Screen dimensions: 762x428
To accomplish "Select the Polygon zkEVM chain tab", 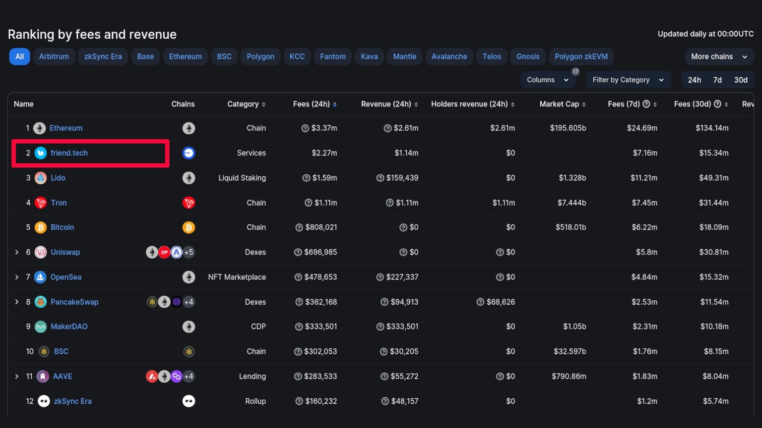I will (x=581, y=56).
